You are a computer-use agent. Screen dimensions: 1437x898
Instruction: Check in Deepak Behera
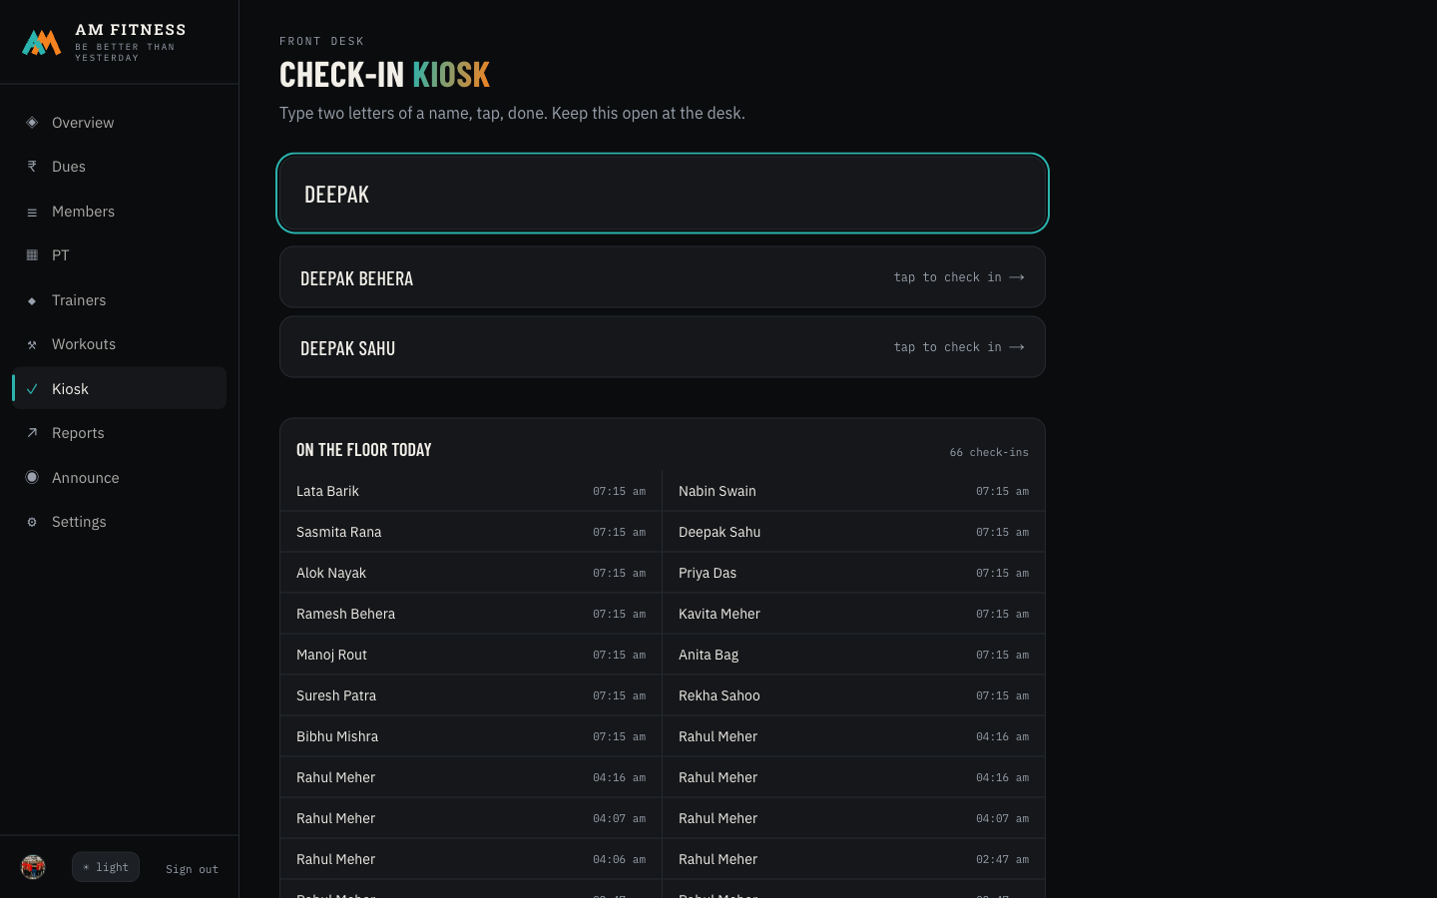coord(663,277)
